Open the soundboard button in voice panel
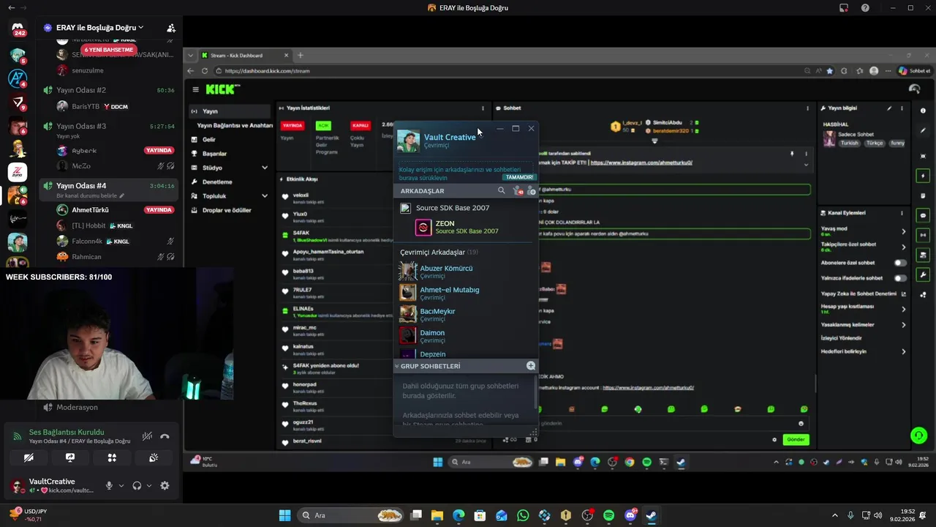The height and width of the screenshot is (527, 936). coord(154,457)
